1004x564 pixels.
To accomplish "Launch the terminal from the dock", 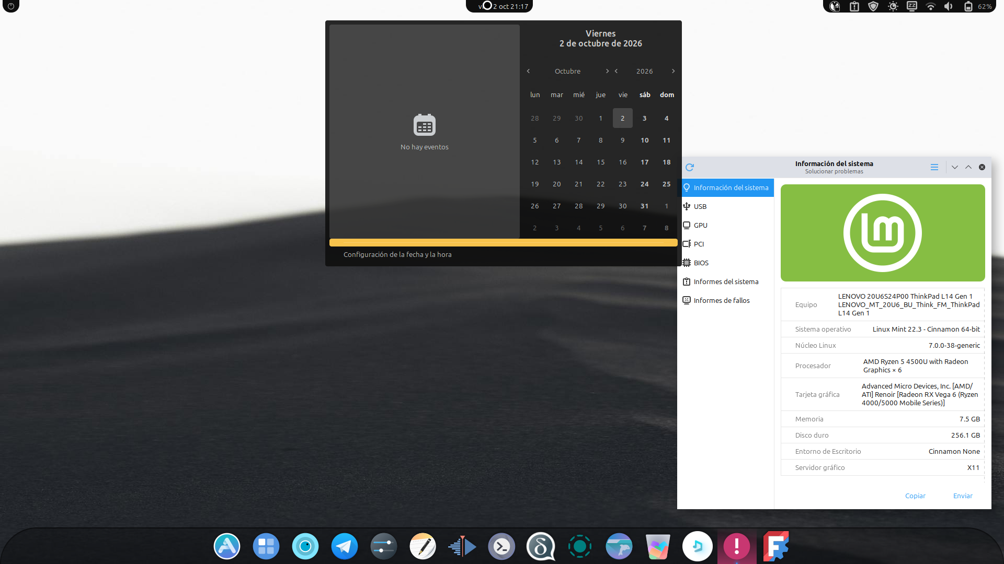I will [x=501, y=546].
